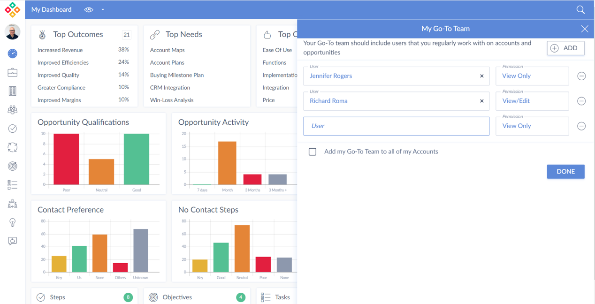
Task: Expand the caret next to My Dashboard
Action: click(103, 10)
